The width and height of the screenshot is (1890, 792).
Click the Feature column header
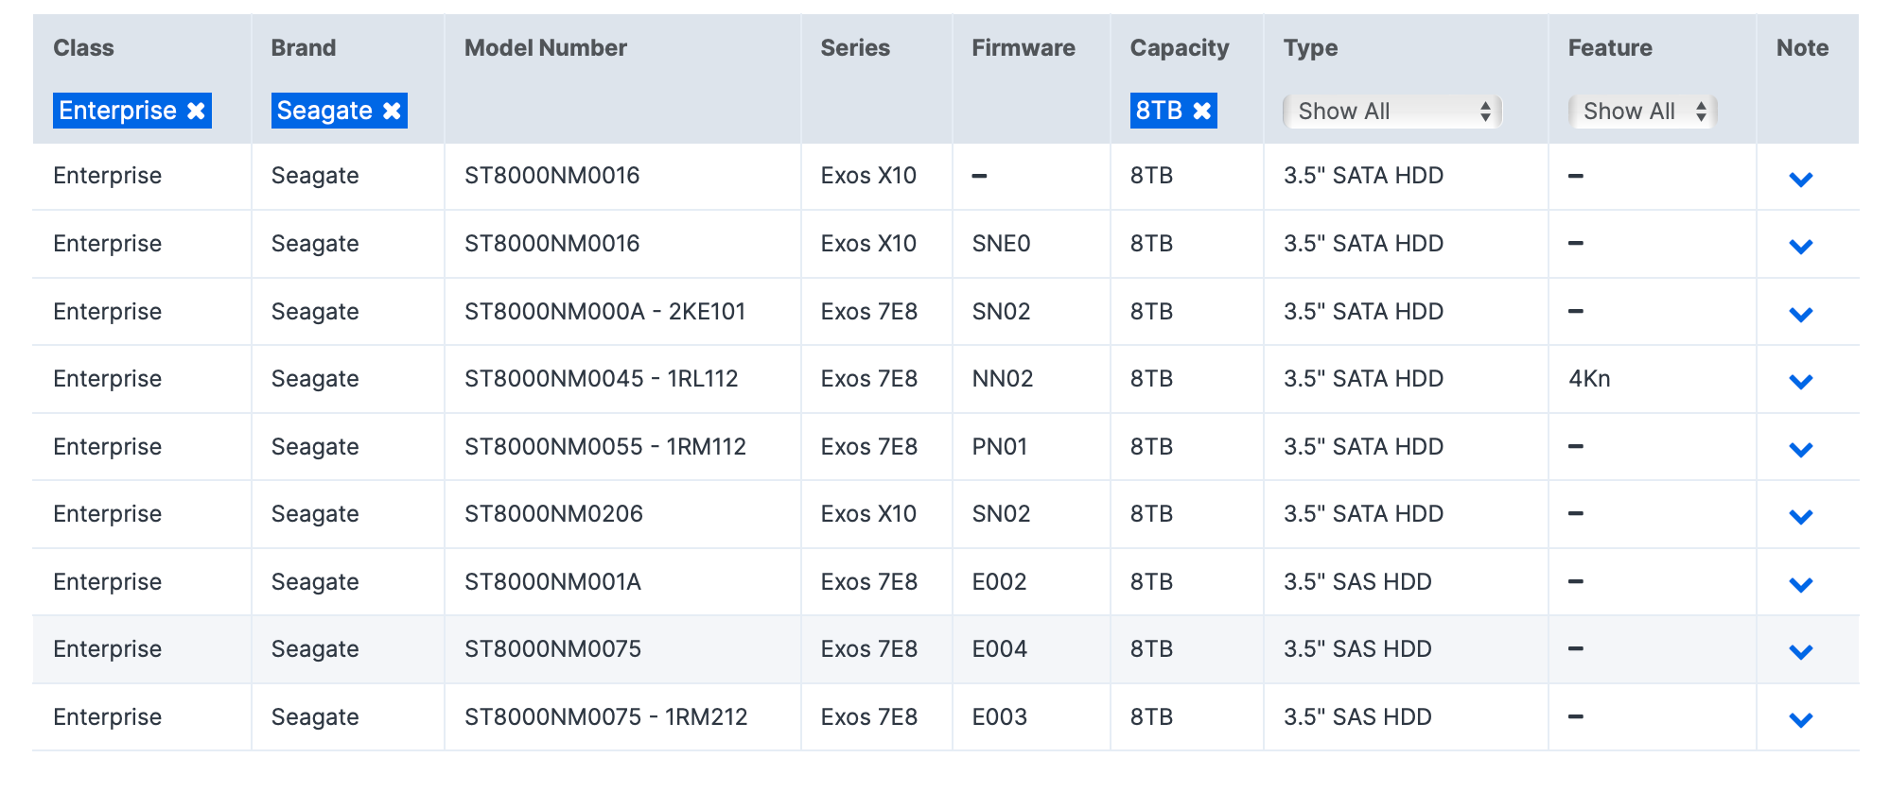click(x=1610, y=48)
